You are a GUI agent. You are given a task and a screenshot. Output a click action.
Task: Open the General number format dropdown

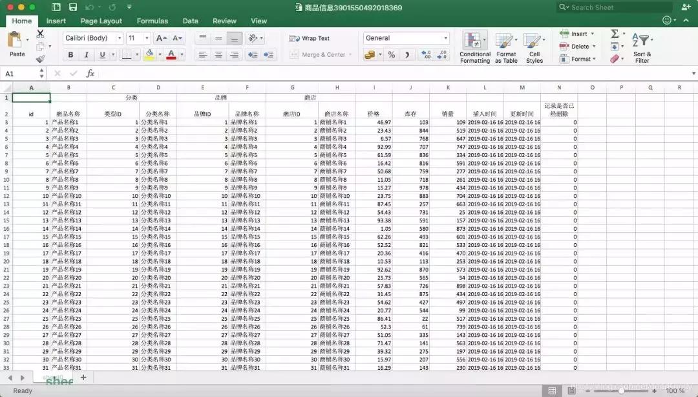406,38
